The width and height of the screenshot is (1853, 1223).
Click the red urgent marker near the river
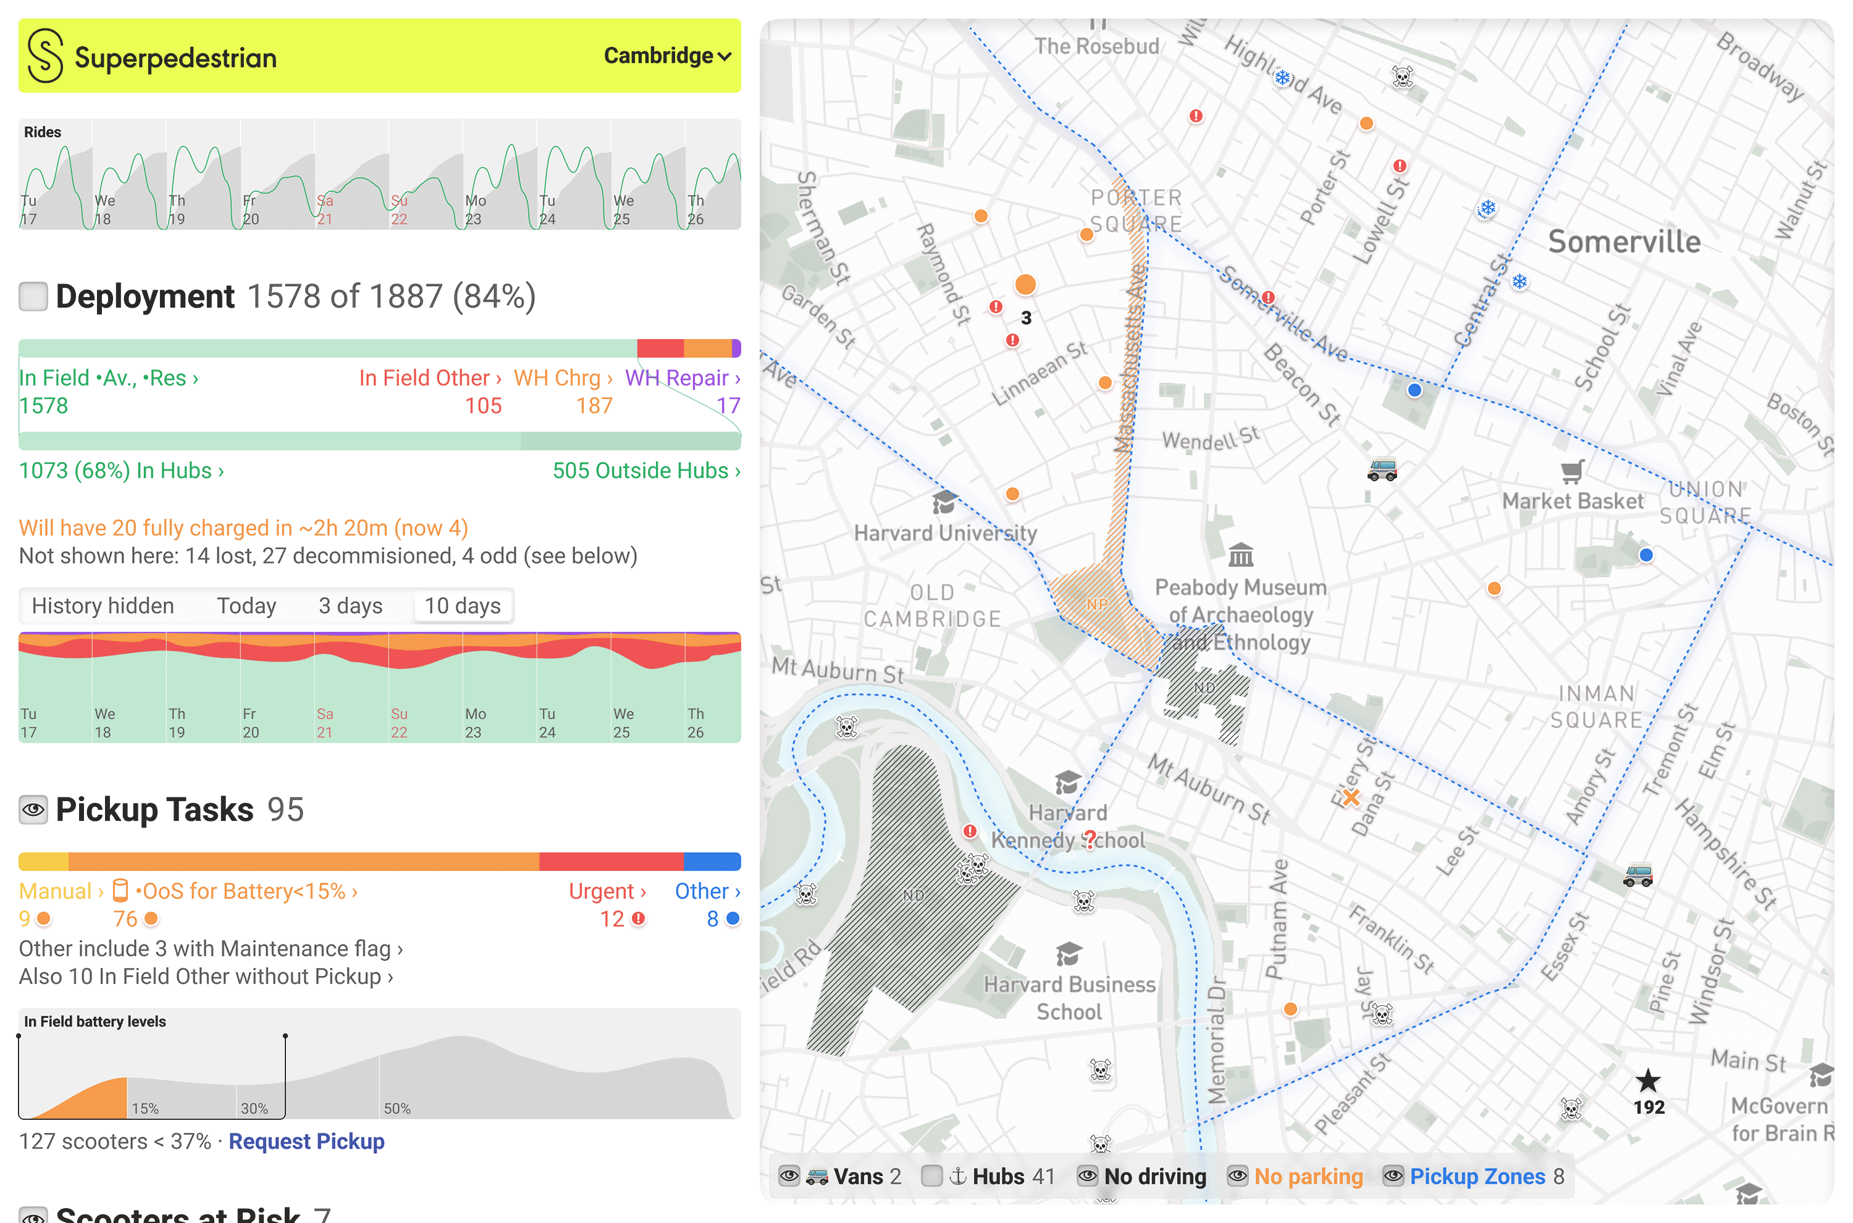point(969,831)
